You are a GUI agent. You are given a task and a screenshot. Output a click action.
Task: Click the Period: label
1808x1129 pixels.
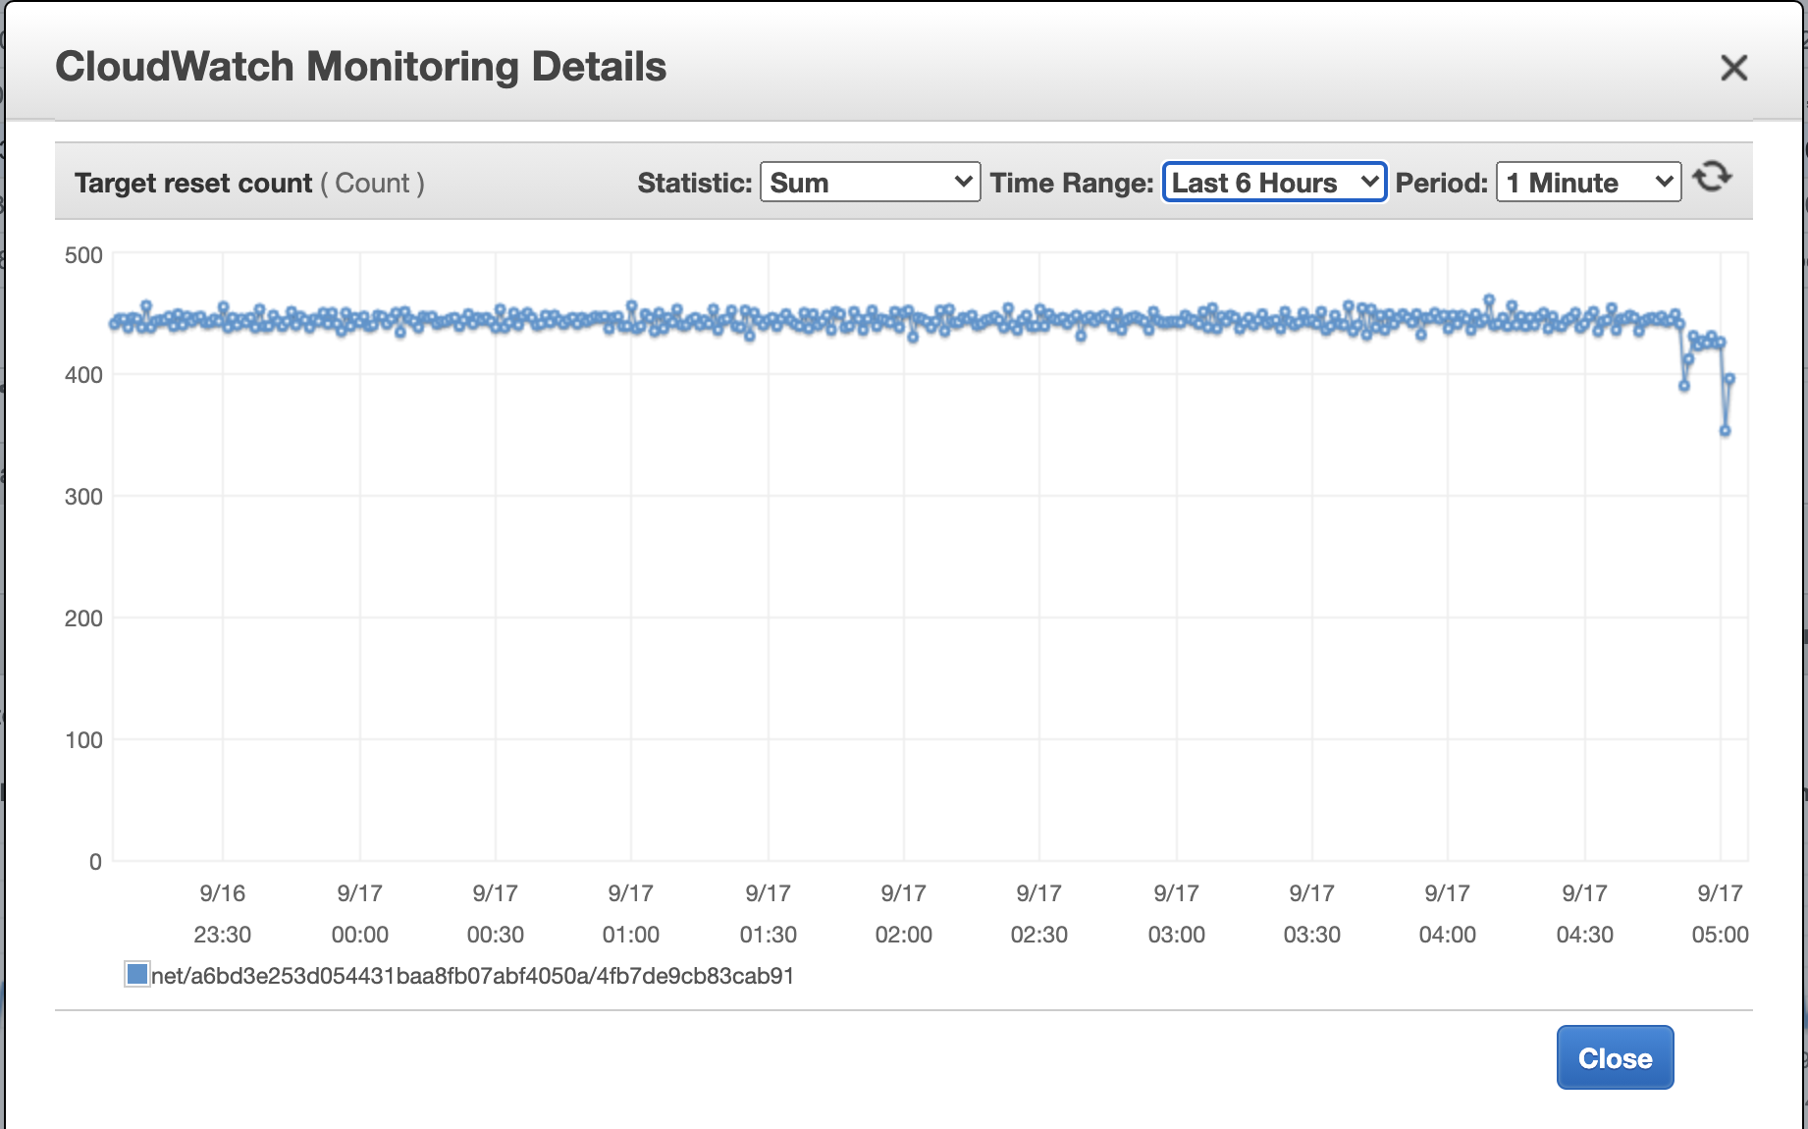click(1442, 184)
